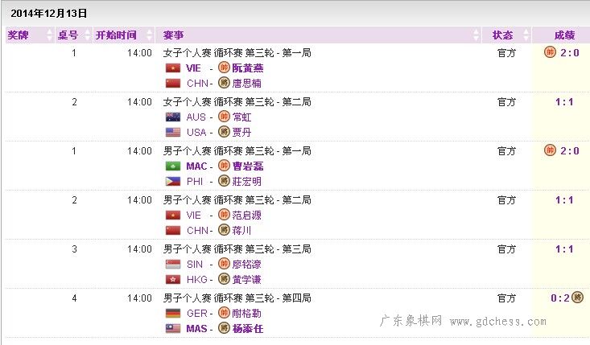Click the black piece icon before 唐思楠
Screen dimensions: 590x345
pyautogui.click(x=224, y=84)
